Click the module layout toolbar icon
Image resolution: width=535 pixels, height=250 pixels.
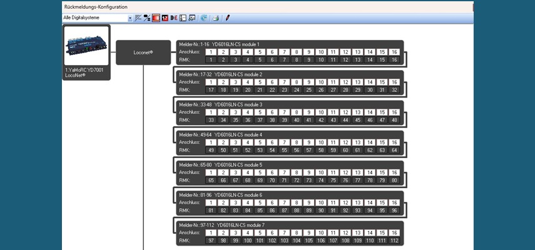coord(182,18)
